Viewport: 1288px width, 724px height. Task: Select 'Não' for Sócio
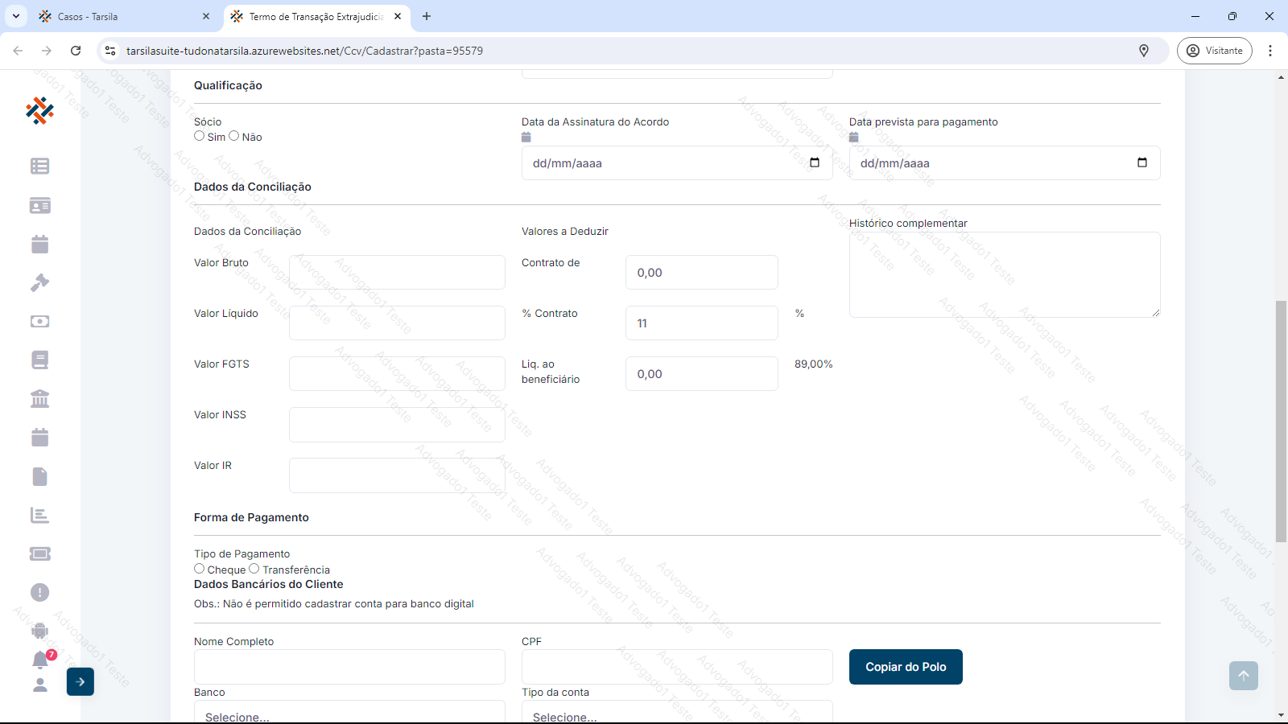click(234, 136)
